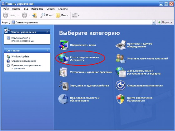Open the Файл menu

[6, 9]
